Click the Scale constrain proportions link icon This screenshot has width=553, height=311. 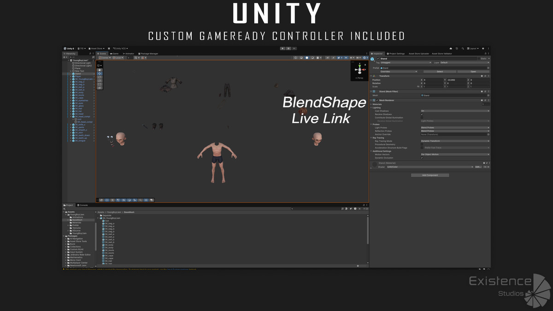[418, 87]
